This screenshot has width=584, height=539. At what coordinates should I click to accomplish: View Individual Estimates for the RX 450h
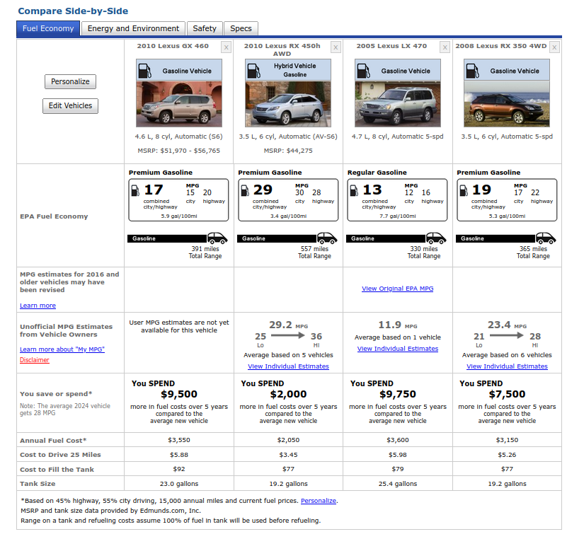tap(288, 366)
